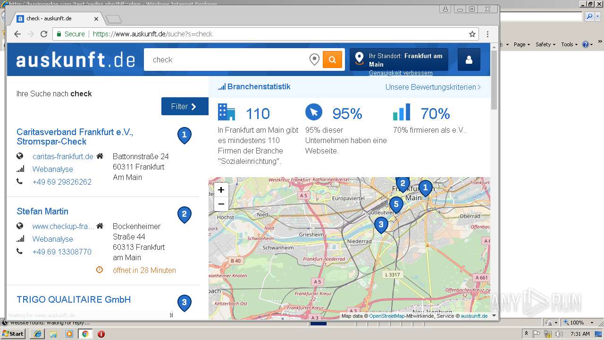Reload the page with the refresh icon
The image size is (604, 340).
point(44,34)
